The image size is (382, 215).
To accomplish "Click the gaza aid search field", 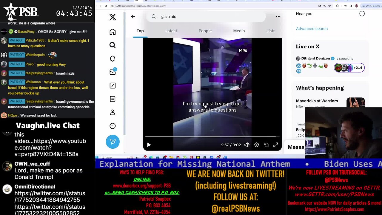I will pos(206,16).
